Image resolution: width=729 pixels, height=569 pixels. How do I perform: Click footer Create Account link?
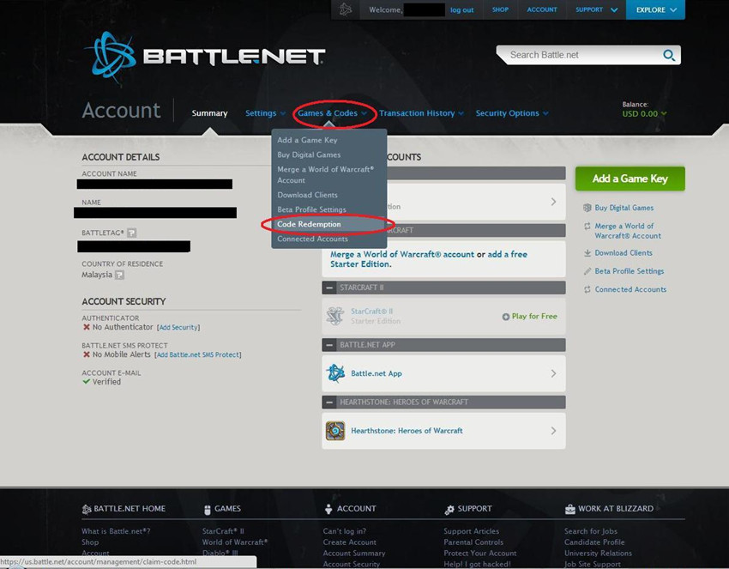point(350,542)
